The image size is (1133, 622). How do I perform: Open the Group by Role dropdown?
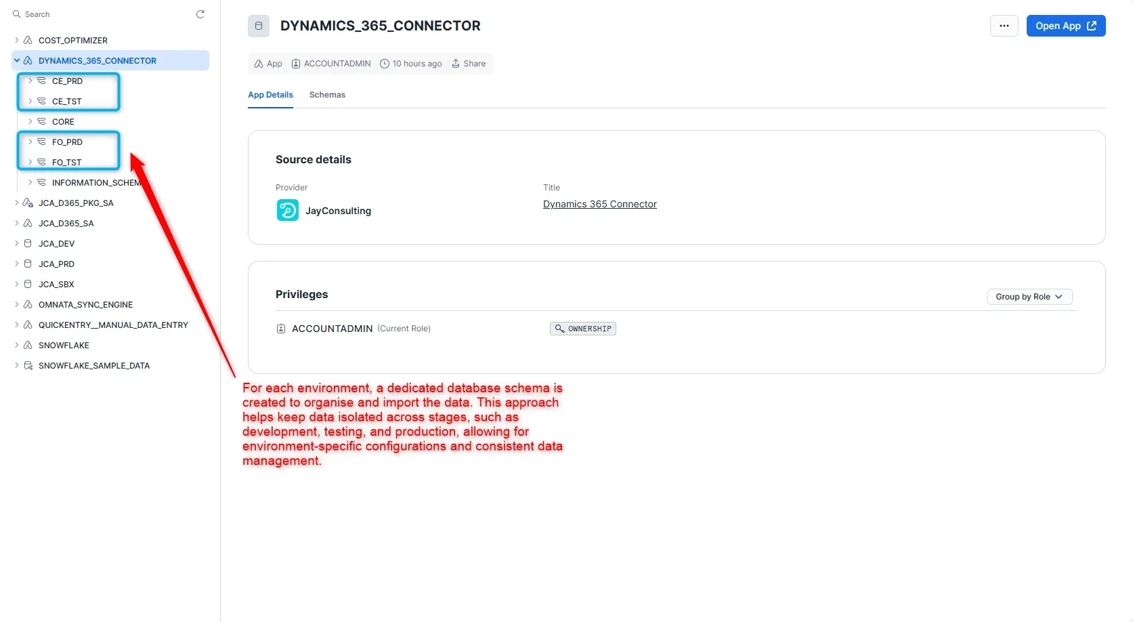click(1029, 297)
